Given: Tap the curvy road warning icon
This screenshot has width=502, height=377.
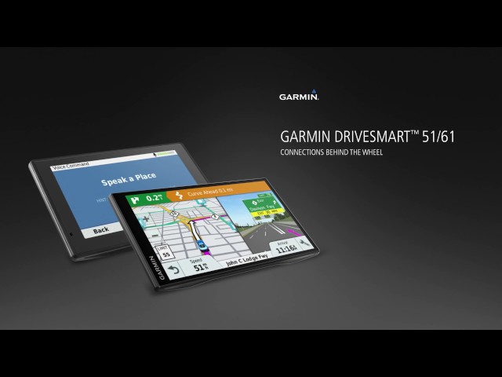Looking at the screenshot, I should (x=180, y=196).
